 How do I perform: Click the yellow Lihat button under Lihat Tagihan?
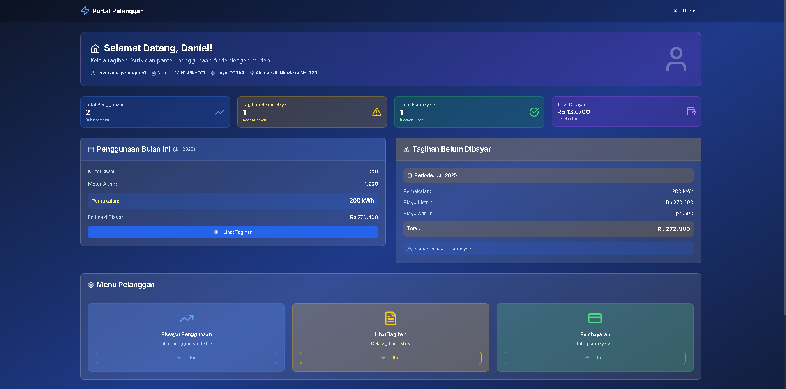coord(390,358)
